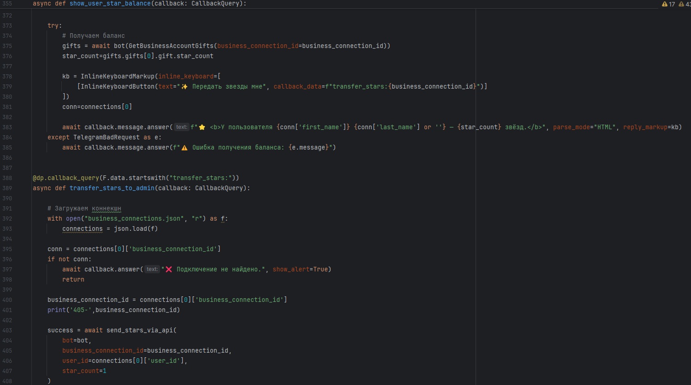Click 'conn=connections[0]' on line 381
Image resolution: width=691 pixels, height=385 pixels.
[x=97, y=107]
